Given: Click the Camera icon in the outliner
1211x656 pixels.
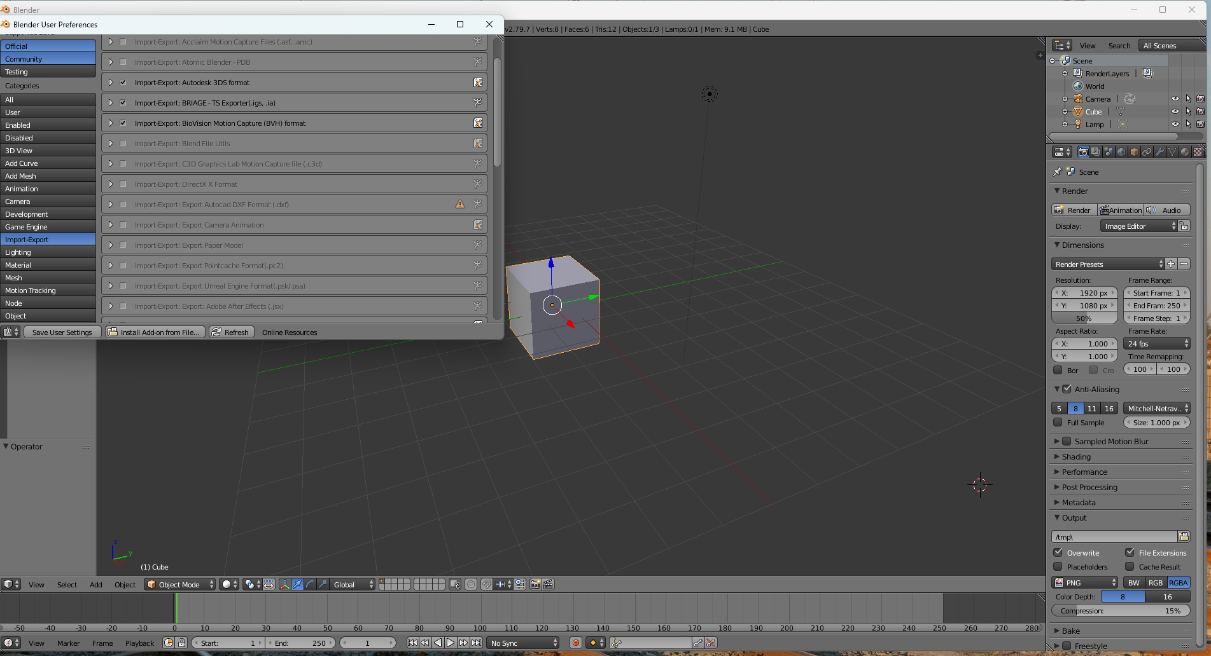Looking at the screenshot, I should (1078, 99).
